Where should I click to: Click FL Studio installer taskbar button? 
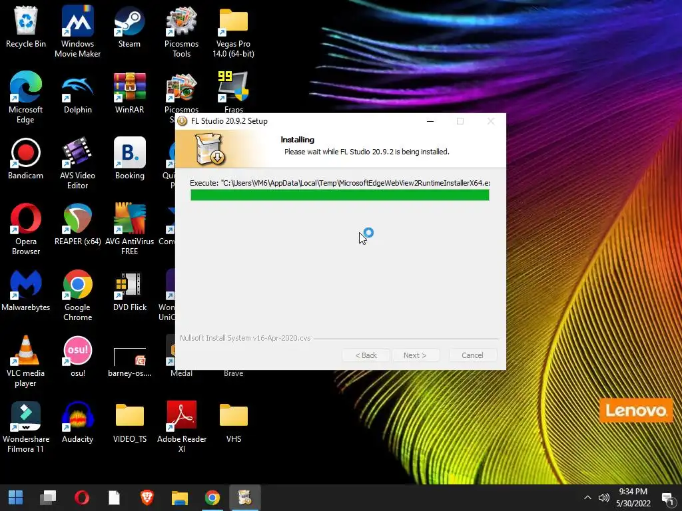click(x=245, y=498)
